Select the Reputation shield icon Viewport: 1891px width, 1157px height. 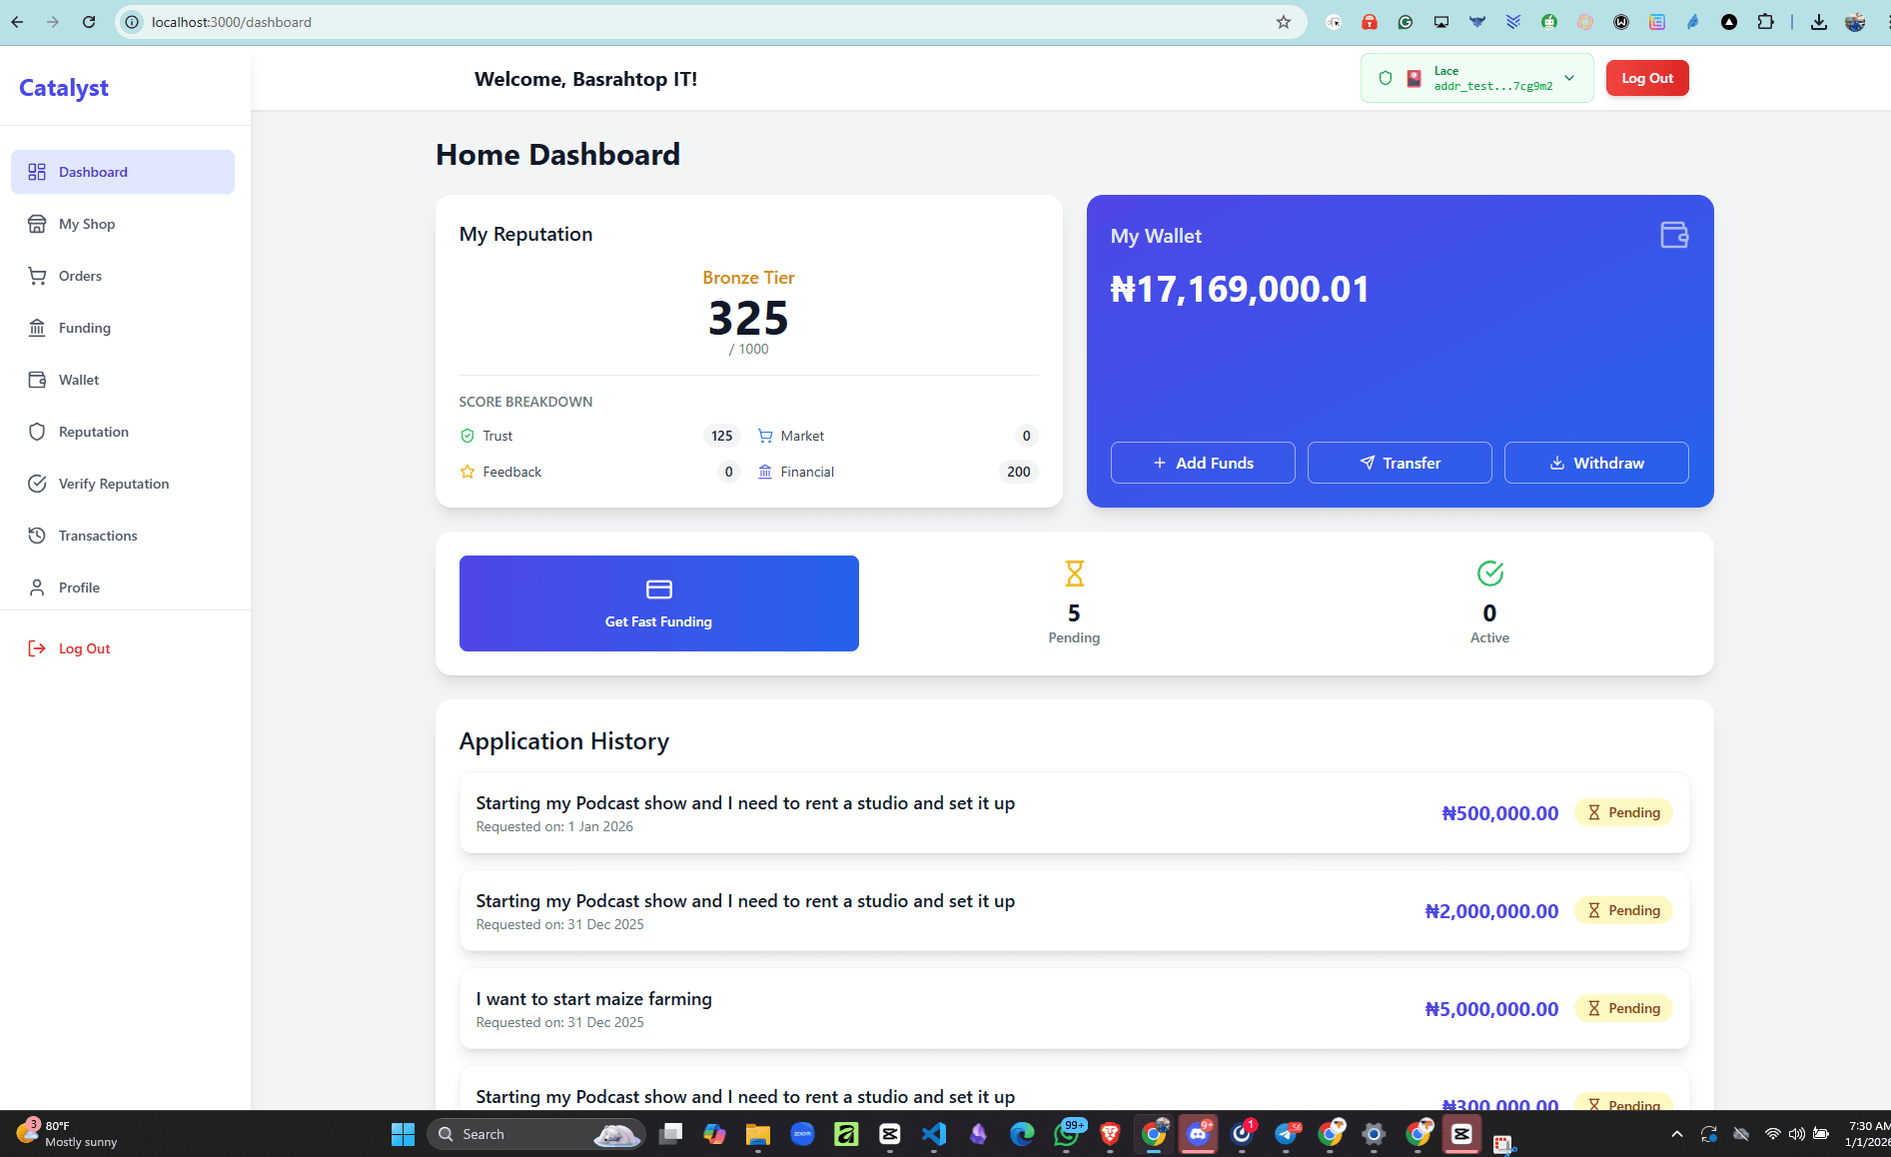(x=37, y=431)
